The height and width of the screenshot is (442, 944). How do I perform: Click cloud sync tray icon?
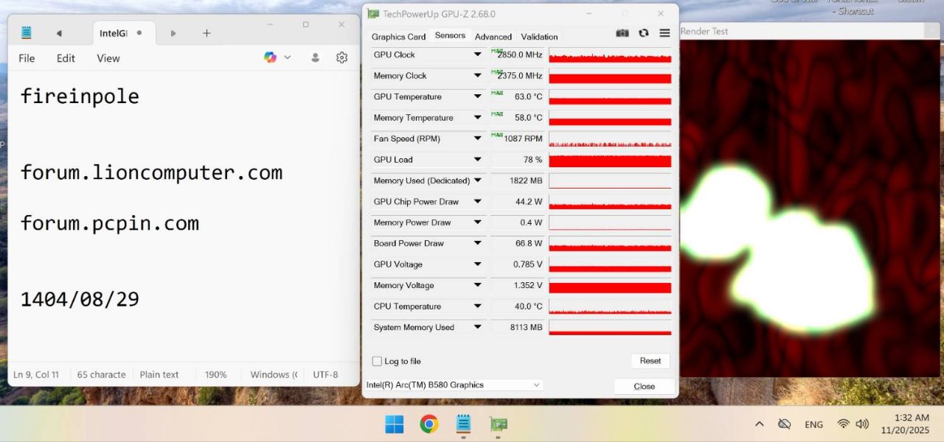785,424
